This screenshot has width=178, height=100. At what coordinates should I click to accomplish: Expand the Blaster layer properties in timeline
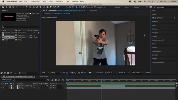click(10, 86)
